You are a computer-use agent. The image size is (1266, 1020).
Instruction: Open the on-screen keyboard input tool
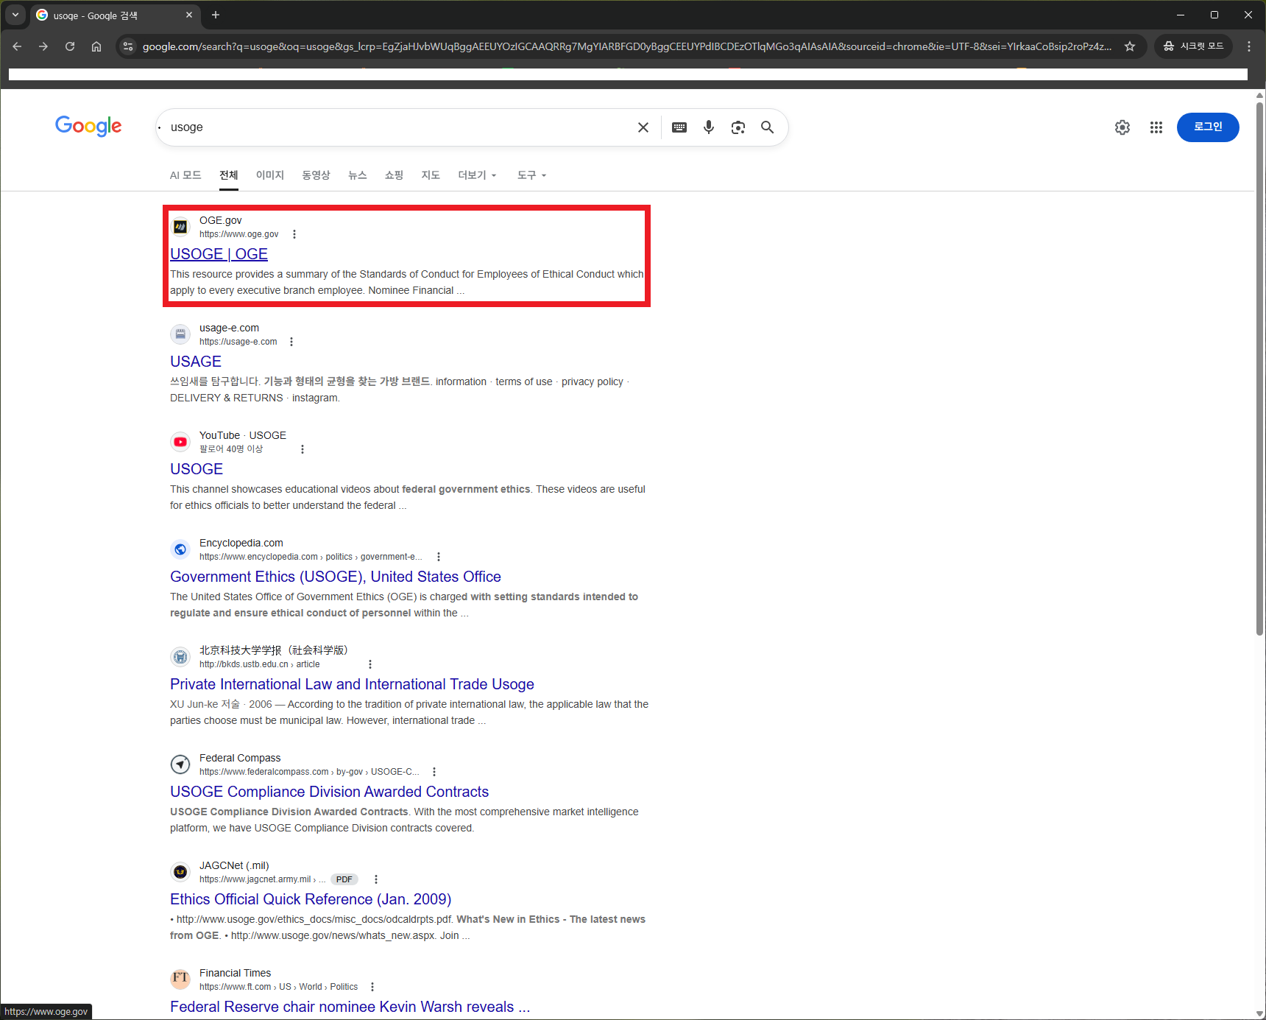tap(679, 127)
